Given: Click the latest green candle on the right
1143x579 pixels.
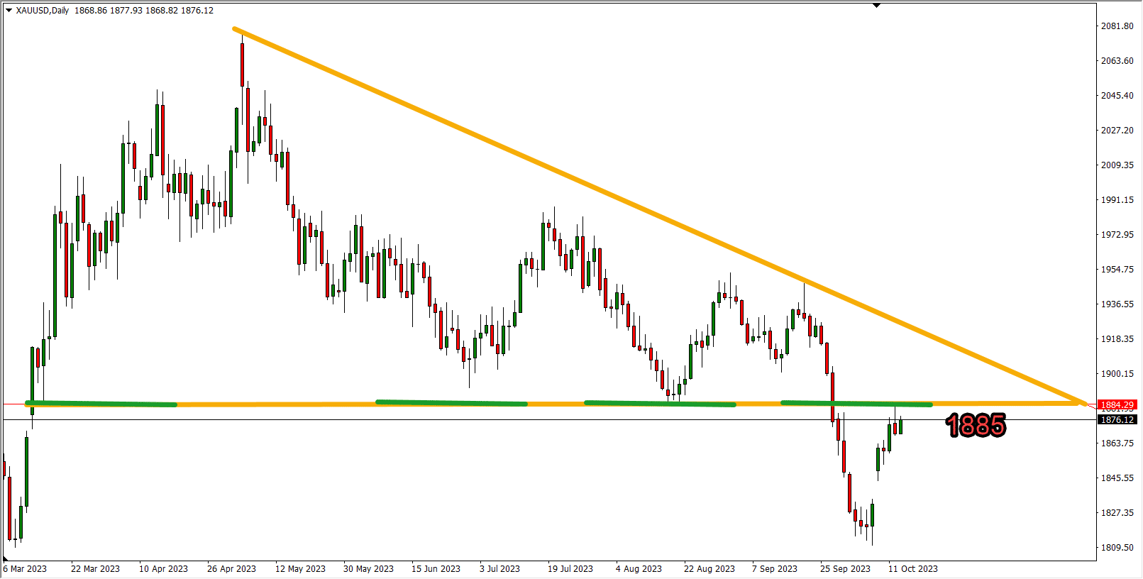Looking at the screenshot, I should tap(900, 426).
